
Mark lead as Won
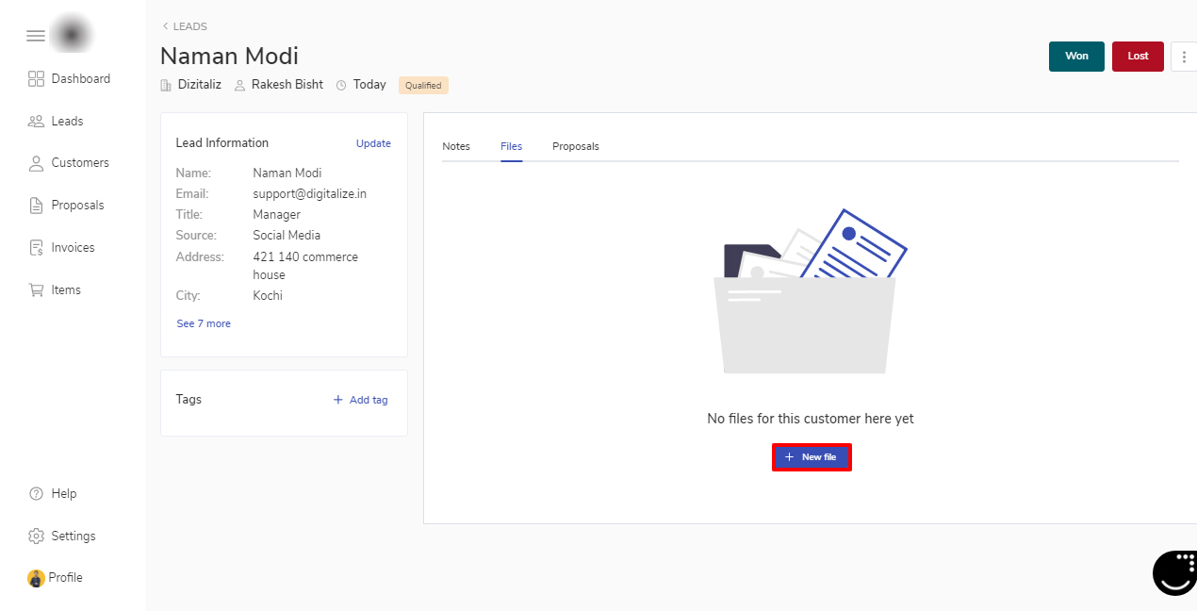[1076, 57]
